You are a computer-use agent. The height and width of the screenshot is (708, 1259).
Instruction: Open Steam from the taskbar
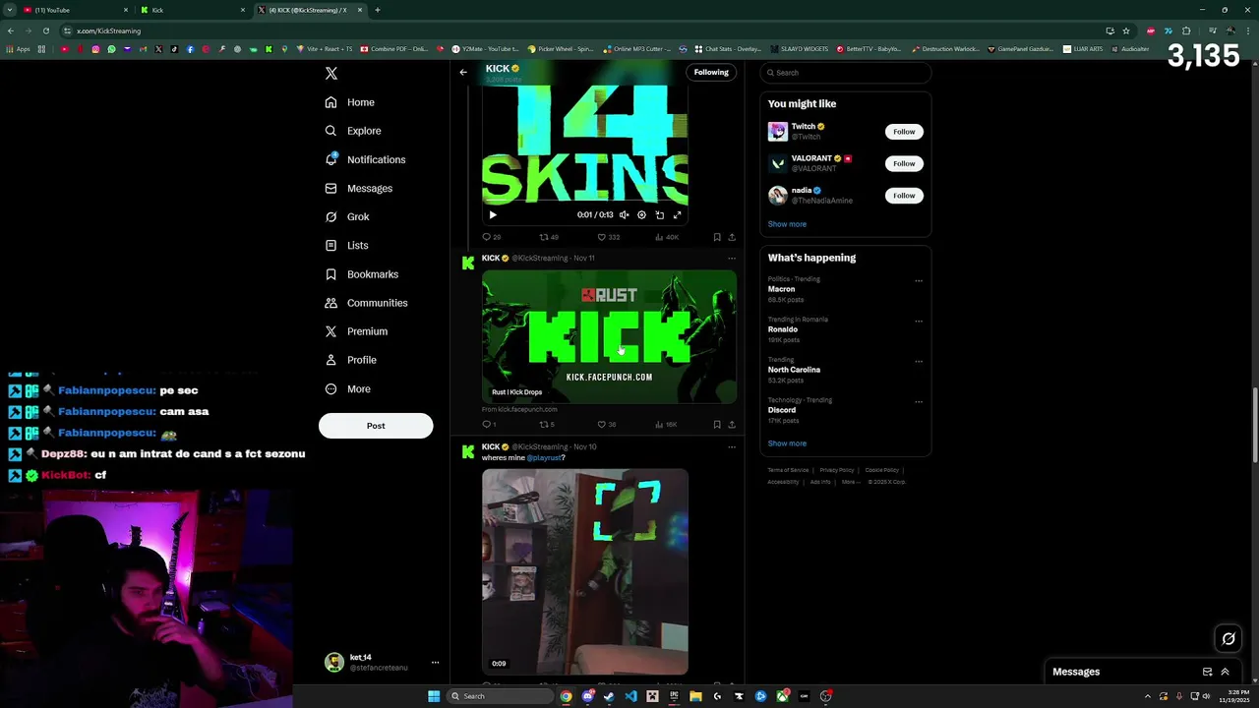pos(609,696)
